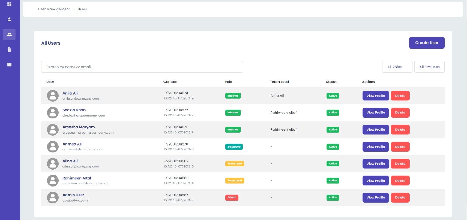The height and width of the screenshot is (220, 467).
Task: Open the All Statuses filter dropdown
Action: tap(429, 67)
